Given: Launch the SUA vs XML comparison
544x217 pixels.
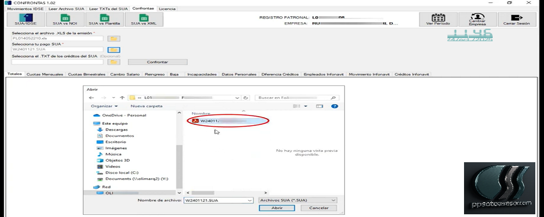Looking at the screenshot, I should 144,20.
